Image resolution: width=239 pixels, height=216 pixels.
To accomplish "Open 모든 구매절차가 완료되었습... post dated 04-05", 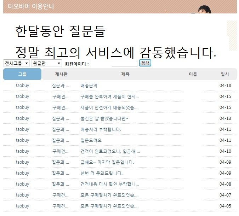I will (x=109, y=206).
